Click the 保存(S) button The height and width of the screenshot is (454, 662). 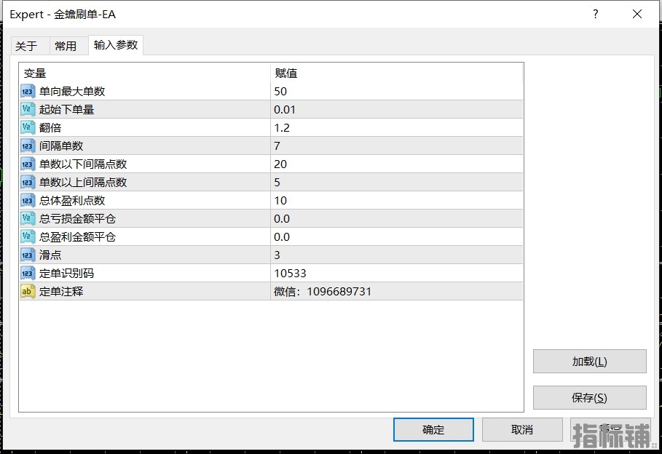589,397
